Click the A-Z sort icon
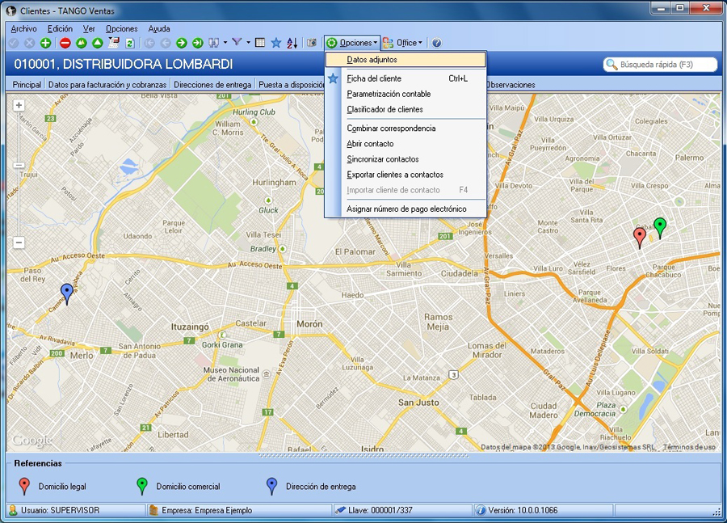The width and height of the screenshot is (727, 523). (292, 43)
